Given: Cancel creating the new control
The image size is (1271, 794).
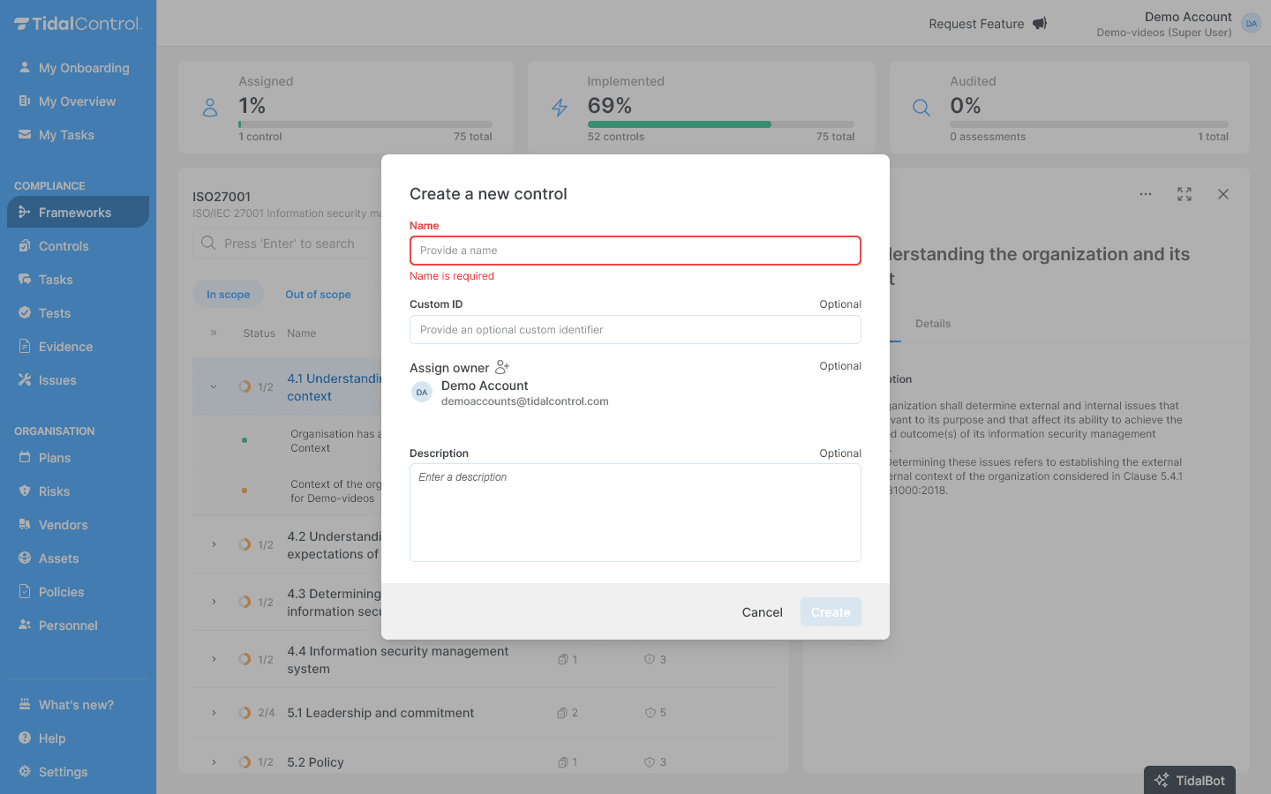Looking at the screenshot, I should click(761, 611).
